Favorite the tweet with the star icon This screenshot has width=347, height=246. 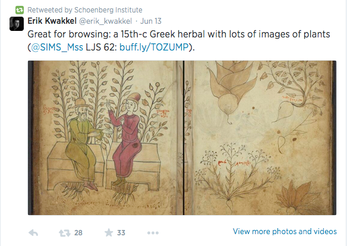(x=108, y=232)
